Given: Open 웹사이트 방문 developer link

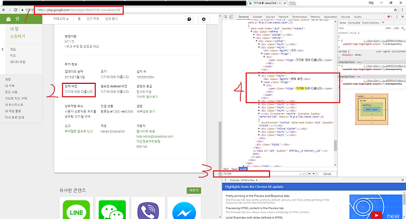Looking at the screenshot, I should 146,131.
